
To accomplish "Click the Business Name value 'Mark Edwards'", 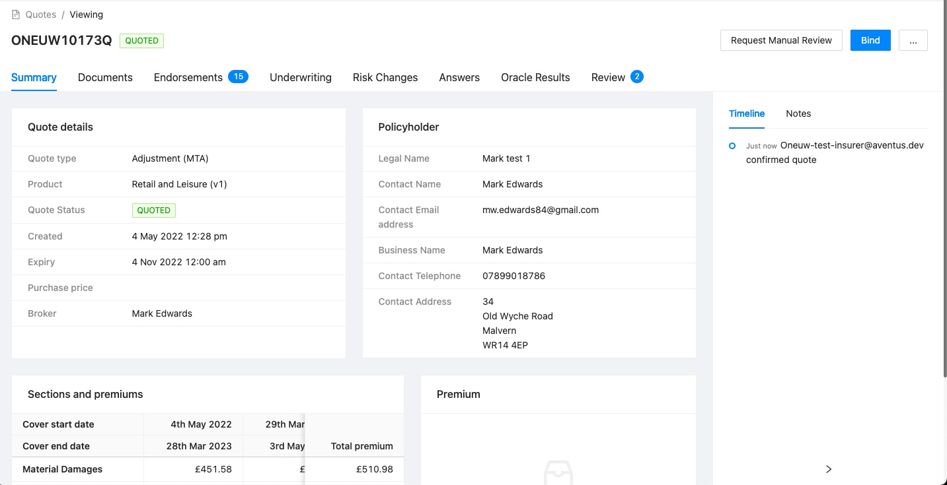I will click(x=513, y=250).
